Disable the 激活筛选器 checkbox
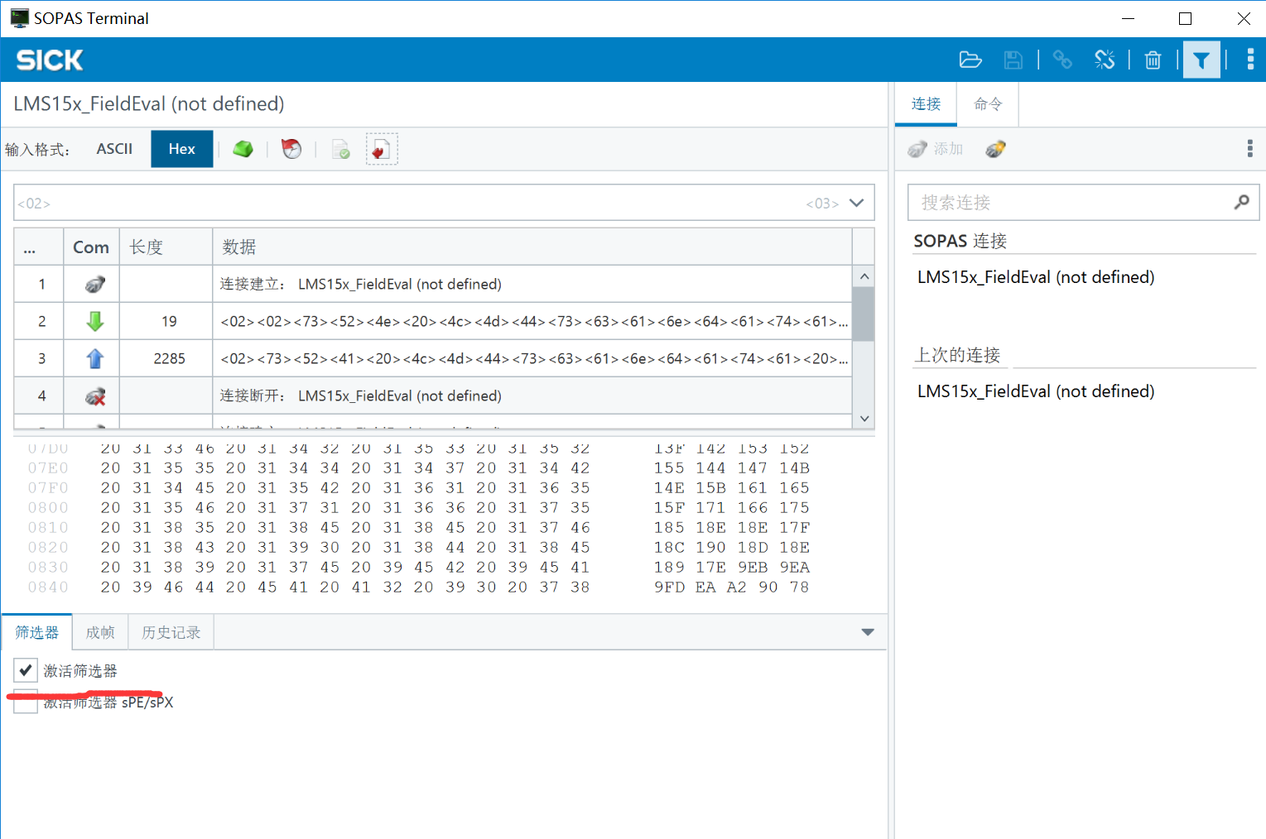Image resolution: width=1266 pixels, height=839 pixels. tap(25, 670)
